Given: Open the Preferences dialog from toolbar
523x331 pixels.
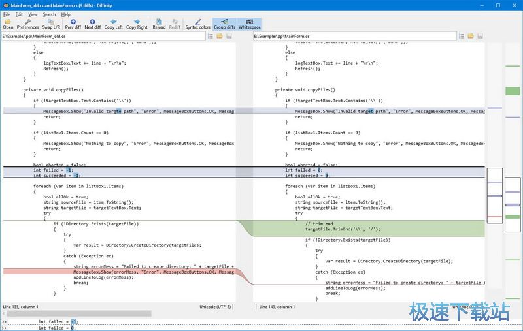Looking at the screenshot, I should [27, 24].
